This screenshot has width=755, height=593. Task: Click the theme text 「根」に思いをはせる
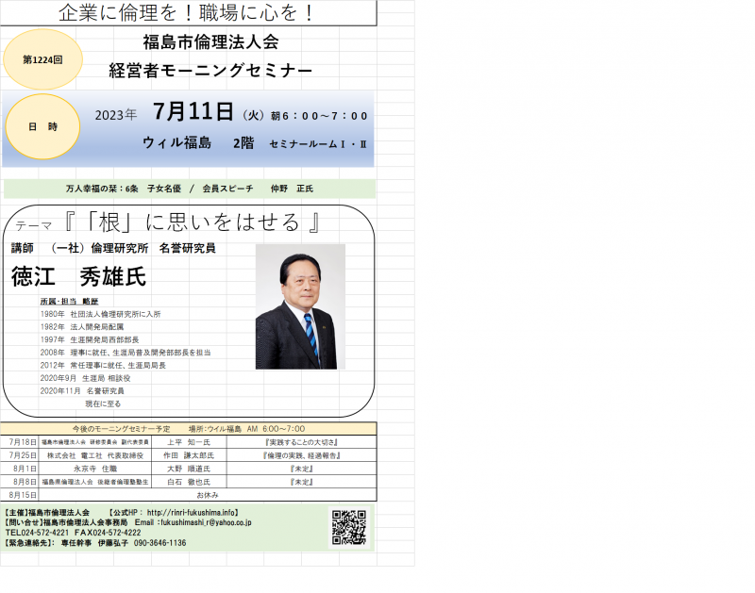(195, 223)
